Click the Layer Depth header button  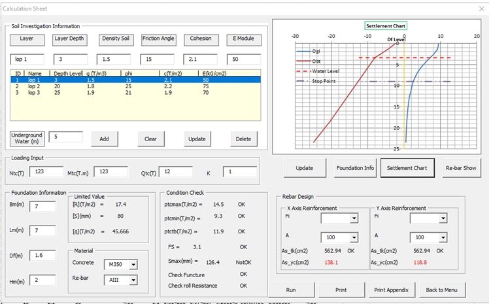[69, 40]
